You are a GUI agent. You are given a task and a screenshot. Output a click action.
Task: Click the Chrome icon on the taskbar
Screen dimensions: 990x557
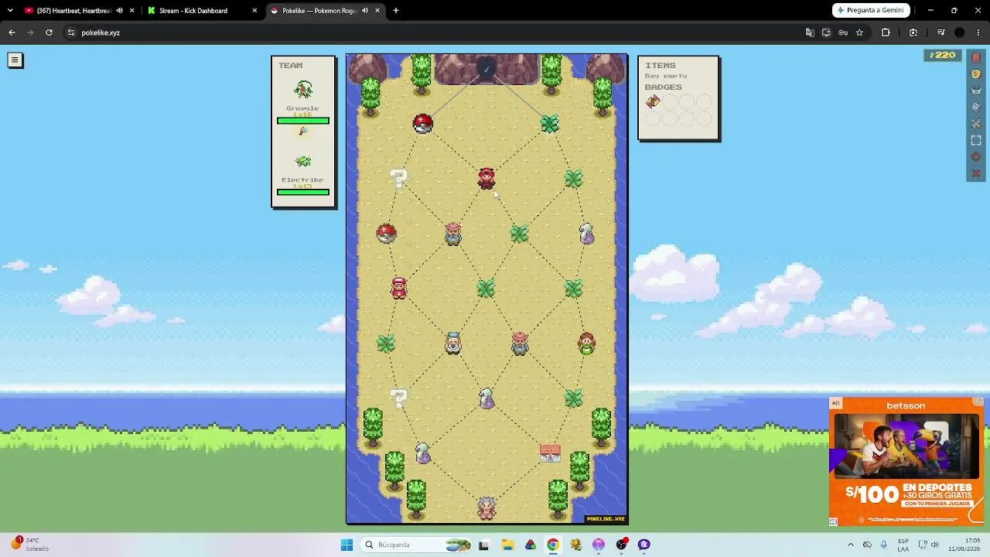(553, 545)
